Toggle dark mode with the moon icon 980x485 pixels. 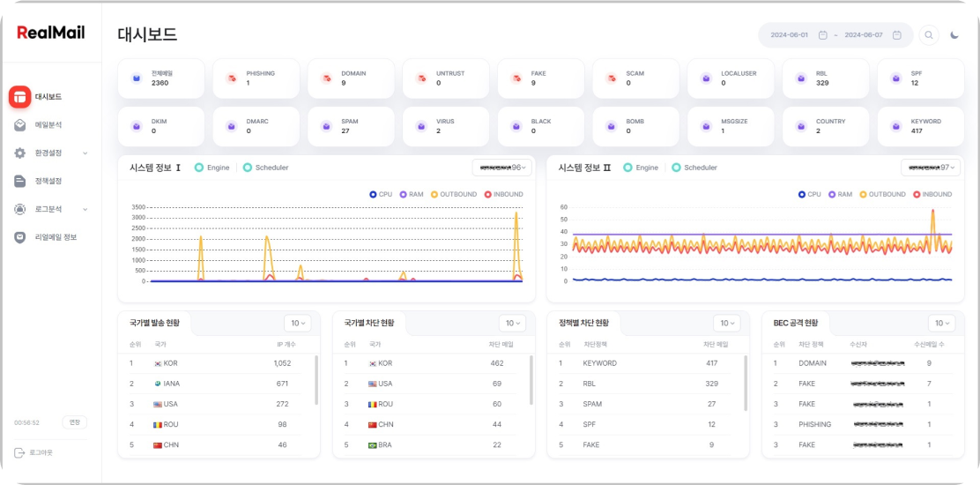tap(954, 35)
